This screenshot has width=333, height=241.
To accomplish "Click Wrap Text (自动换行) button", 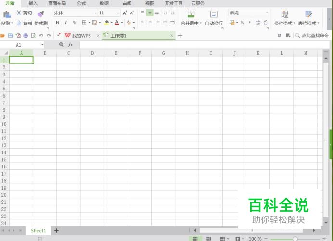I will pos(214,18).
